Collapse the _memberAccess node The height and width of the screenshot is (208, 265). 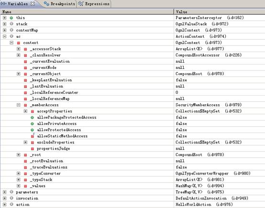tap(19, 105)
